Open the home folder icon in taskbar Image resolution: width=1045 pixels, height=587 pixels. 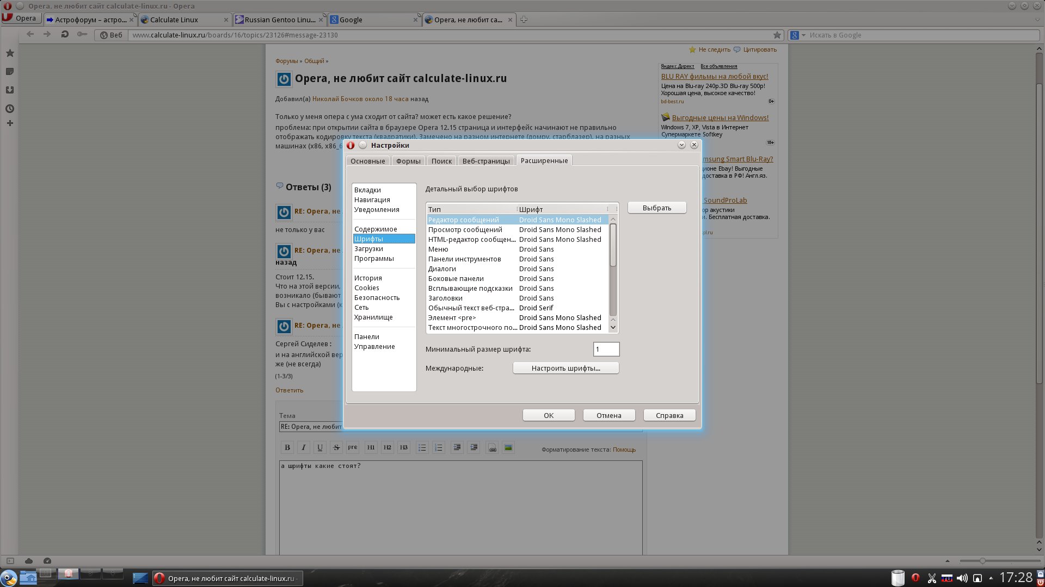(28, 577)
